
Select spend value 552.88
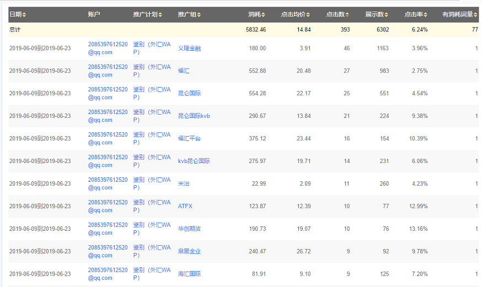point(258,71)
